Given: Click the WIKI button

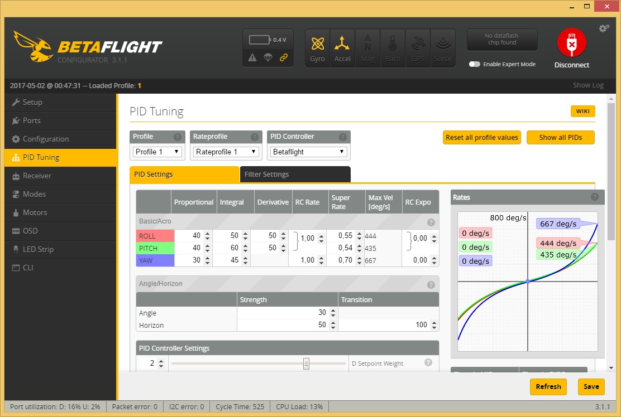Looking at the screenshot, I should coord(582,111).
